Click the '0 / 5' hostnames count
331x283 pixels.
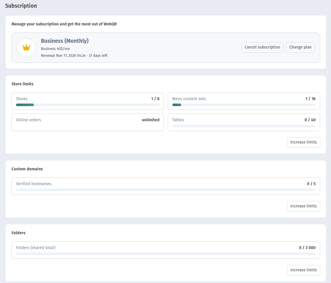pos(311,184)
